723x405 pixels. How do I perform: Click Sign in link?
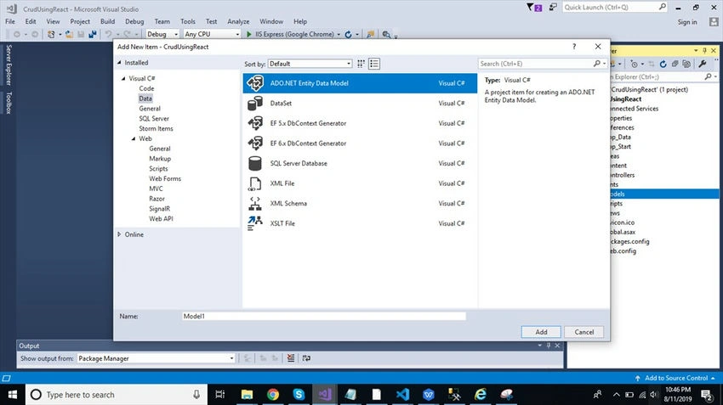(x=687, y=21)
